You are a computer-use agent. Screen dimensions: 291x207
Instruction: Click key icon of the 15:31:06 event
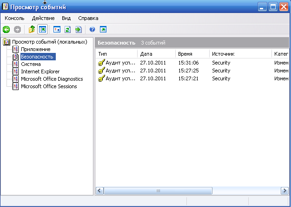pos(101,63)
